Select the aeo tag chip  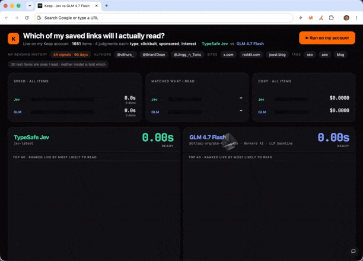(325, 55)
